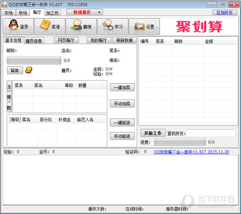Screen dimensions: 241x214
Task: Switch to the 农场 tab
Action: point(9,13)
